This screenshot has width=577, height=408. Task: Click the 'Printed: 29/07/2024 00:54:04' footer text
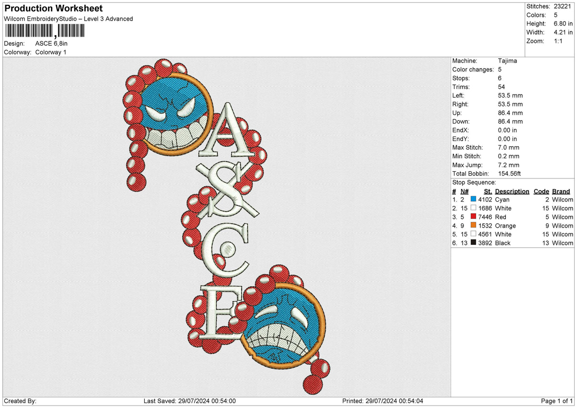coord(383,401)
